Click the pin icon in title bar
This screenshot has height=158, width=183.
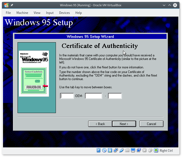pos(12,5)
